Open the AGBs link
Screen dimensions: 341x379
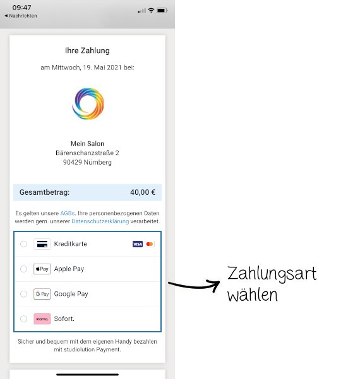[68, 213]
